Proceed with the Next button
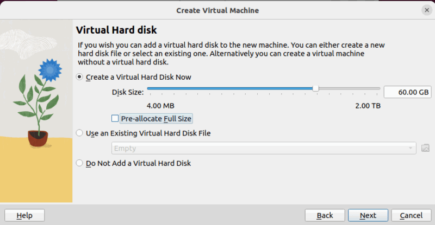The image size is (435, 225). coord(368,215)
